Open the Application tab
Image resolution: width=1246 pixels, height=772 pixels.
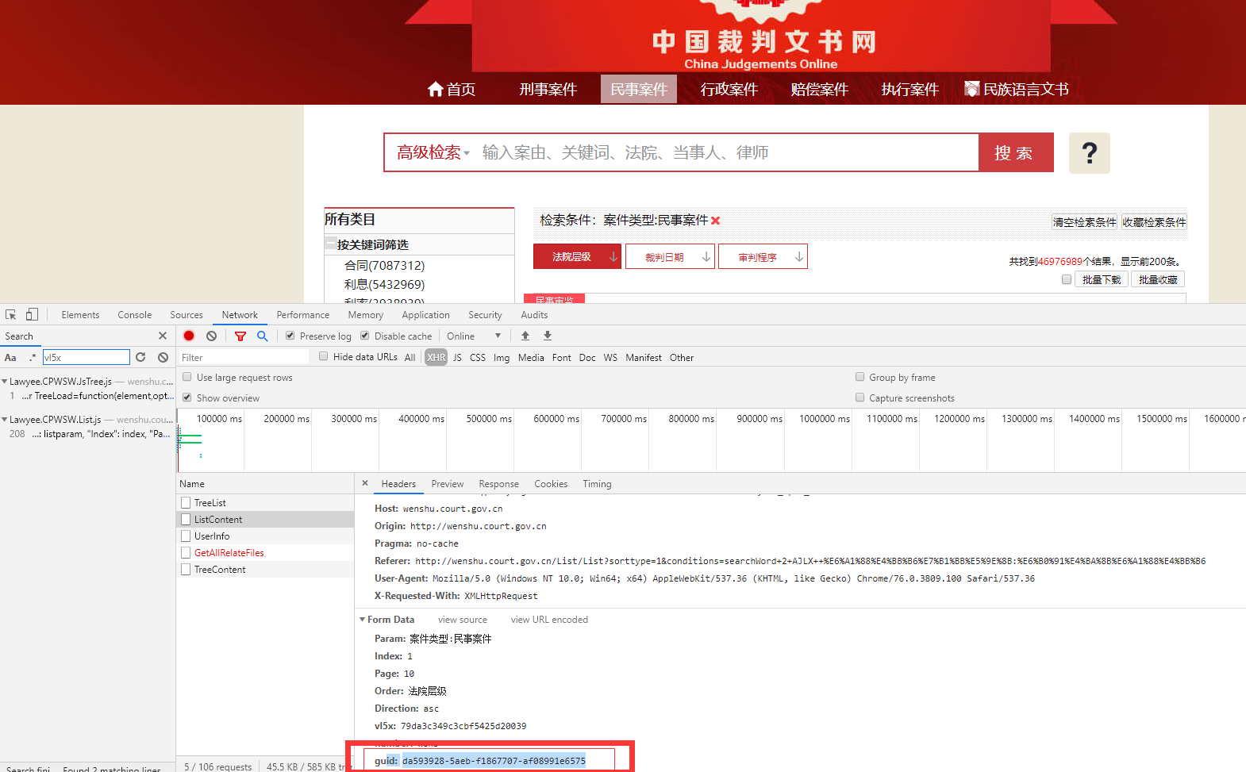pos(425,315)
